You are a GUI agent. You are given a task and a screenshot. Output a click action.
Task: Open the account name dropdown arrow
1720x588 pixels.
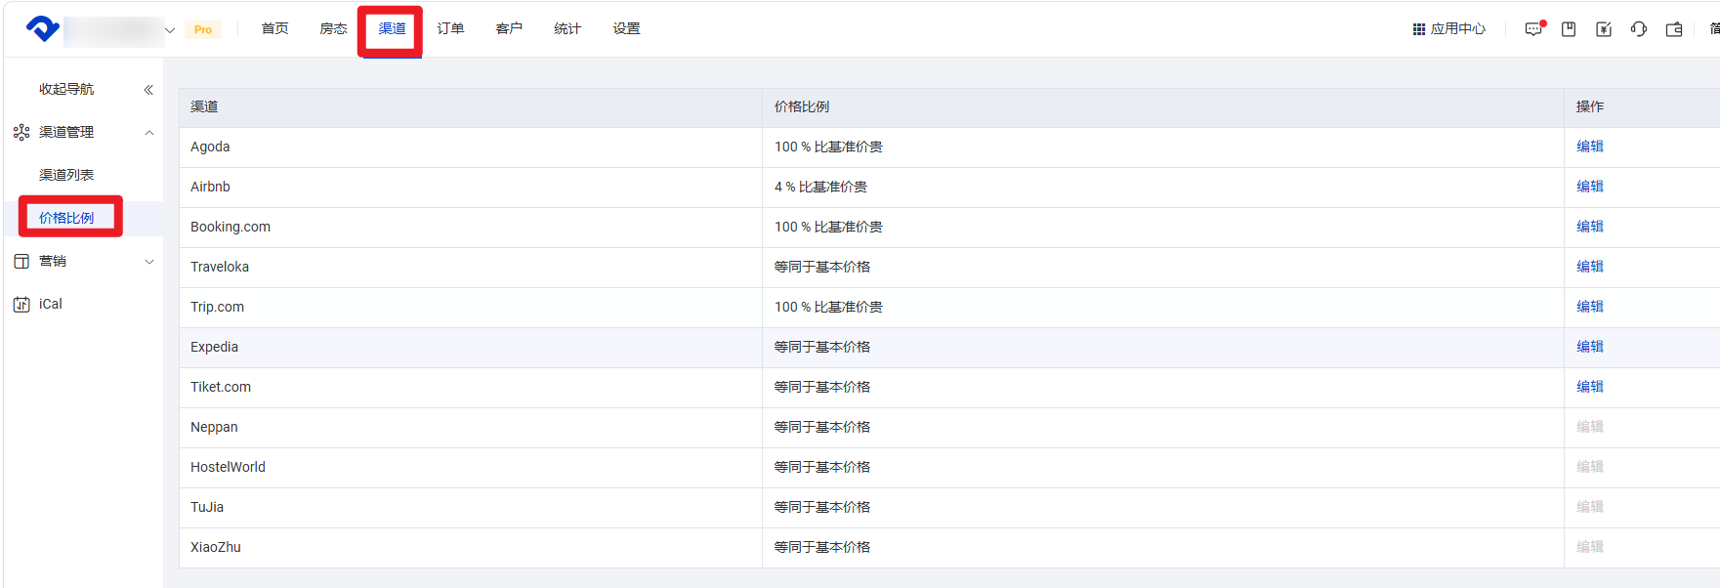[170, 30]
